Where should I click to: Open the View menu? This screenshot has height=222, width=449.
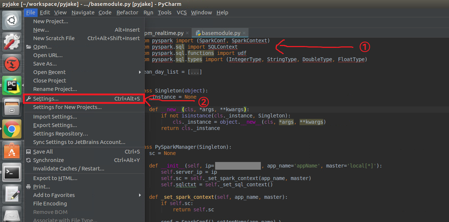61,13
